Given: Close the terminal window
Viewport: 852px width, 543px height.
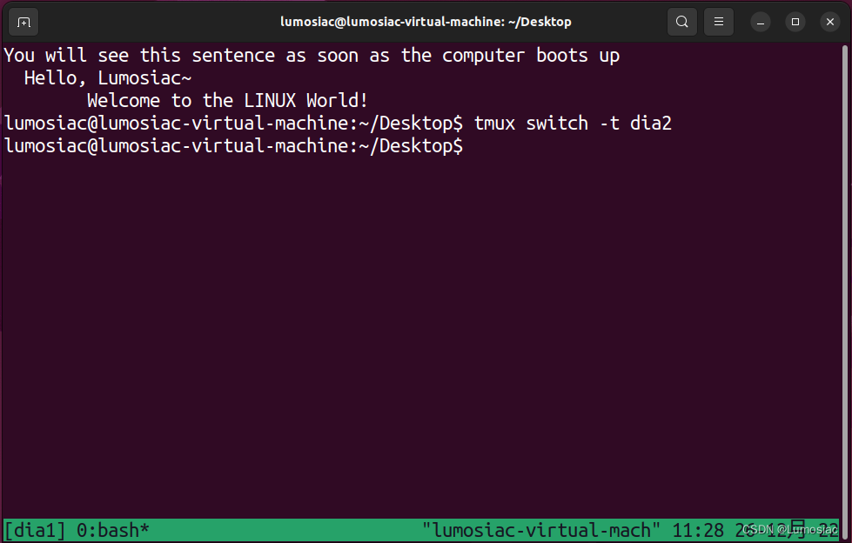Looking at the screenshot, I should click(x=829, y=22).
